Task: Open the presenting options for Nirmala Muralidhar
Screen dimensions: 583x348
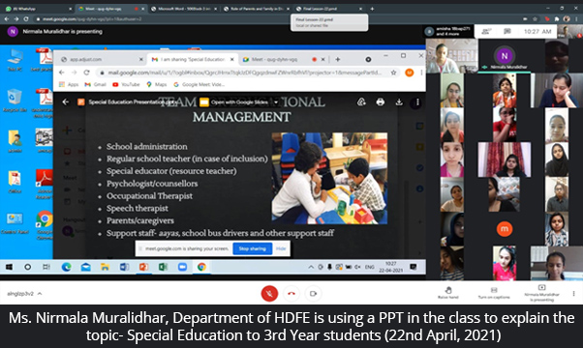Action: click(x=541, y=293)
